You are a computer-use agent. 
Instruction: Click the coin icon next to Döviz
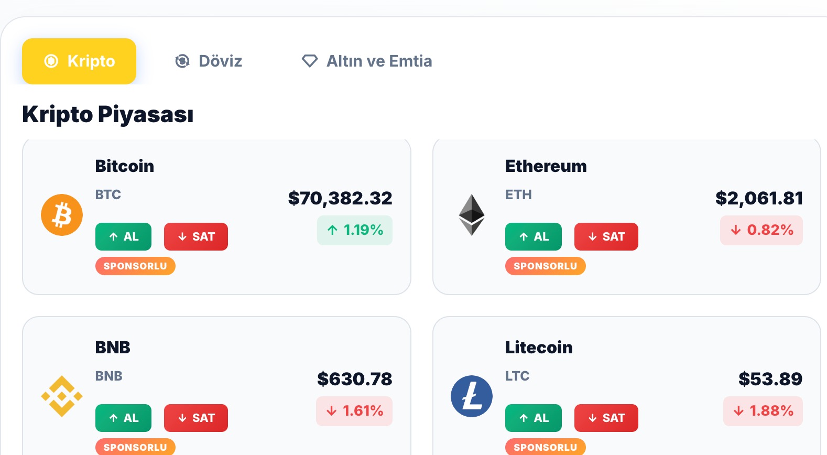182,61
